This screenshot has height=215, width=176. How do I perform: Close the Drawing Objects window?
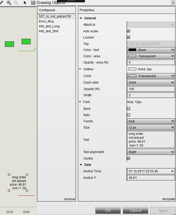point(173,2)
